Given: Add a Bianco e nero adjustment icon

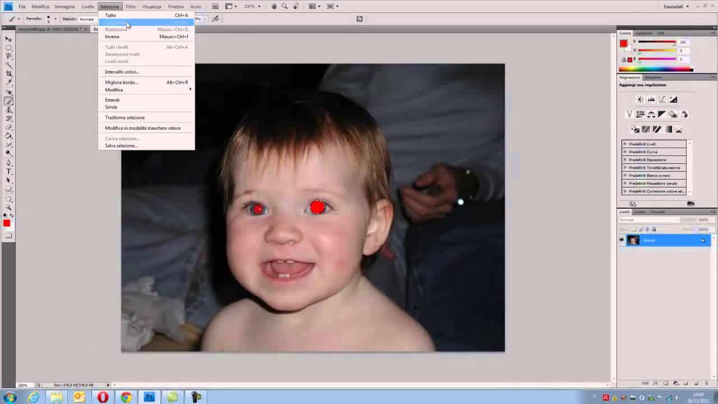Looking at the screenshot, I should coord(661,114).
